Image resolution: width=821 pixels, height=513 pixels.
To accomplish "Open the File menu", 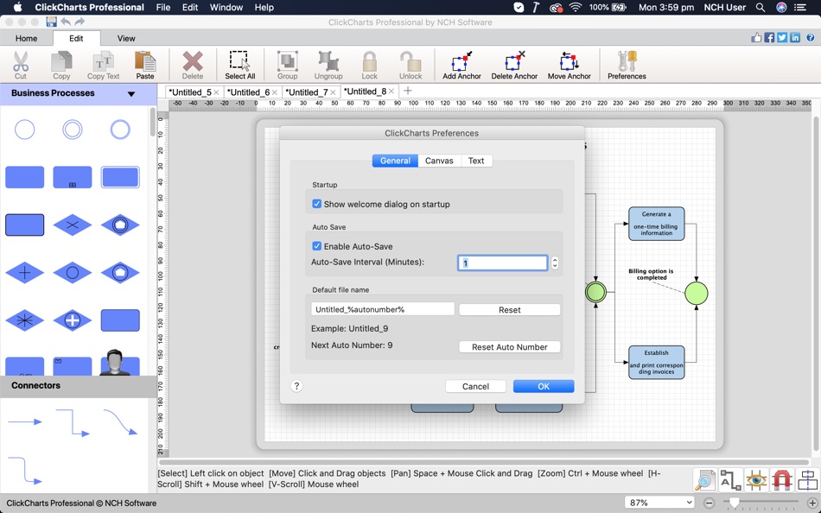I will (162, 7).
